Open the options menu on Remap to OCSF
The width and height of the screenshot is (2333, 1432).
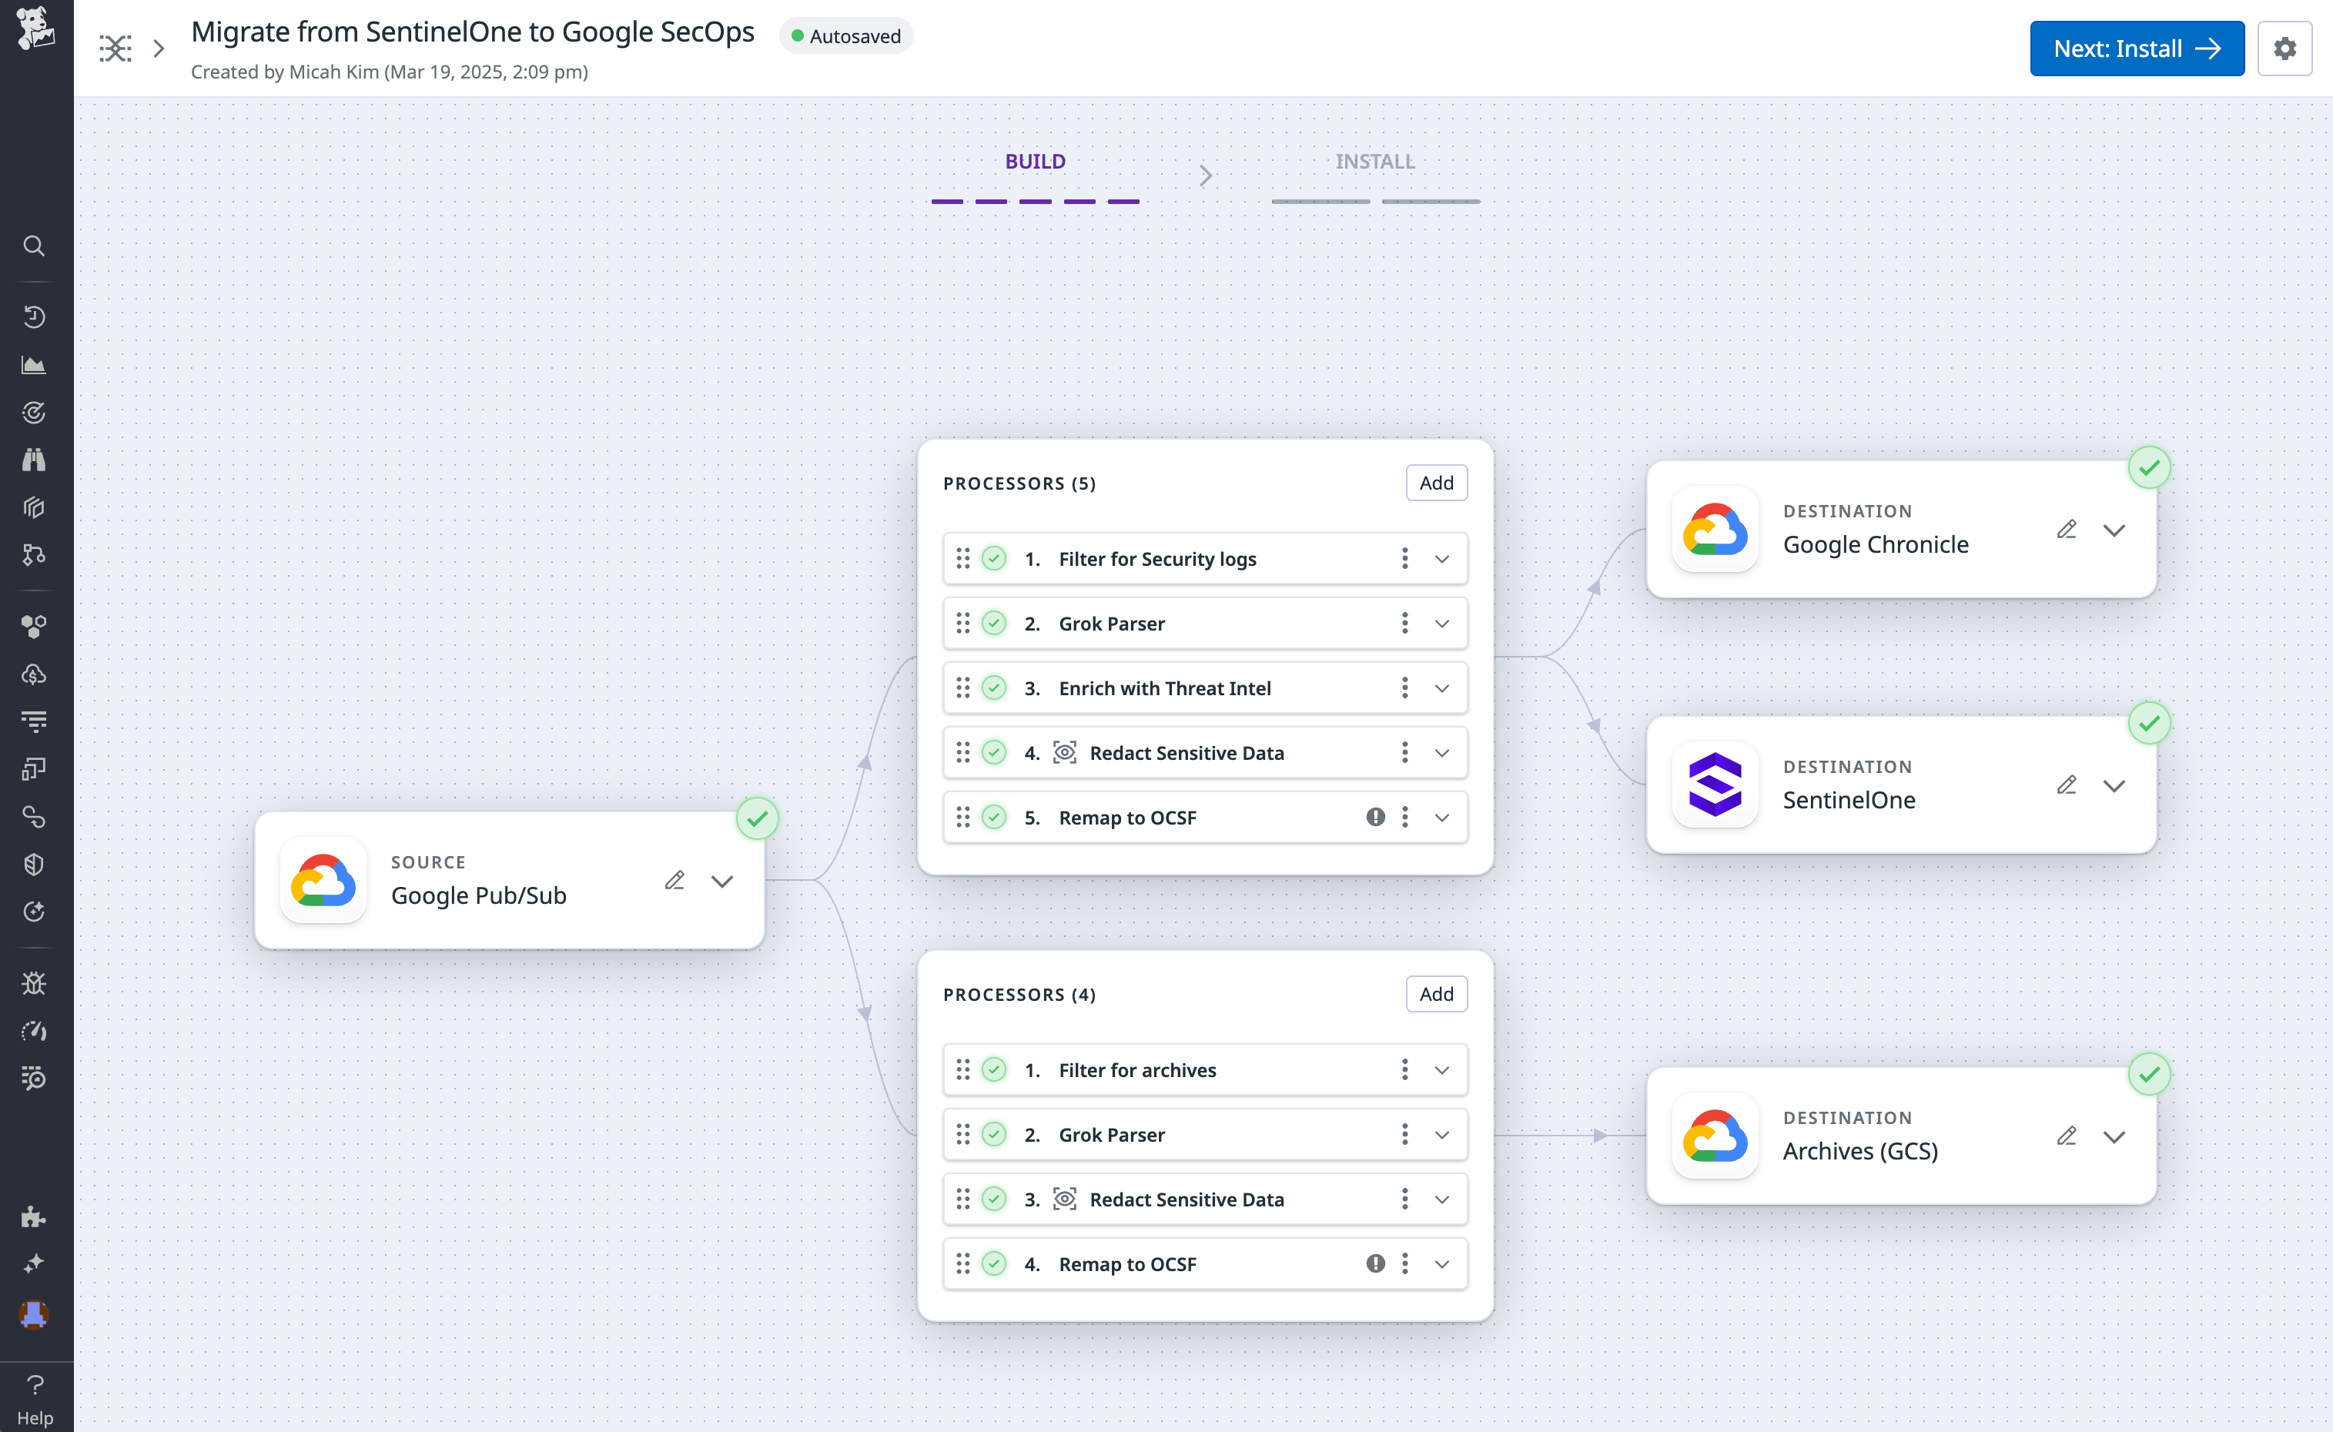click(x=1404, y=816)
